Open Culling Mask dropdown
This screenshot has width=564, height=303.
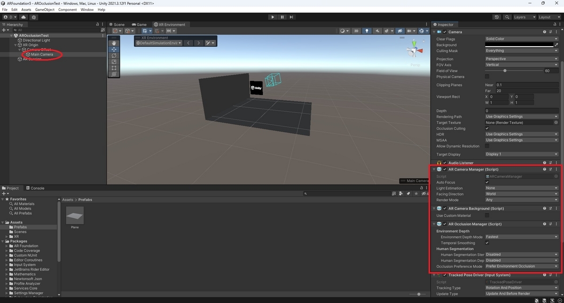point(522,51)
